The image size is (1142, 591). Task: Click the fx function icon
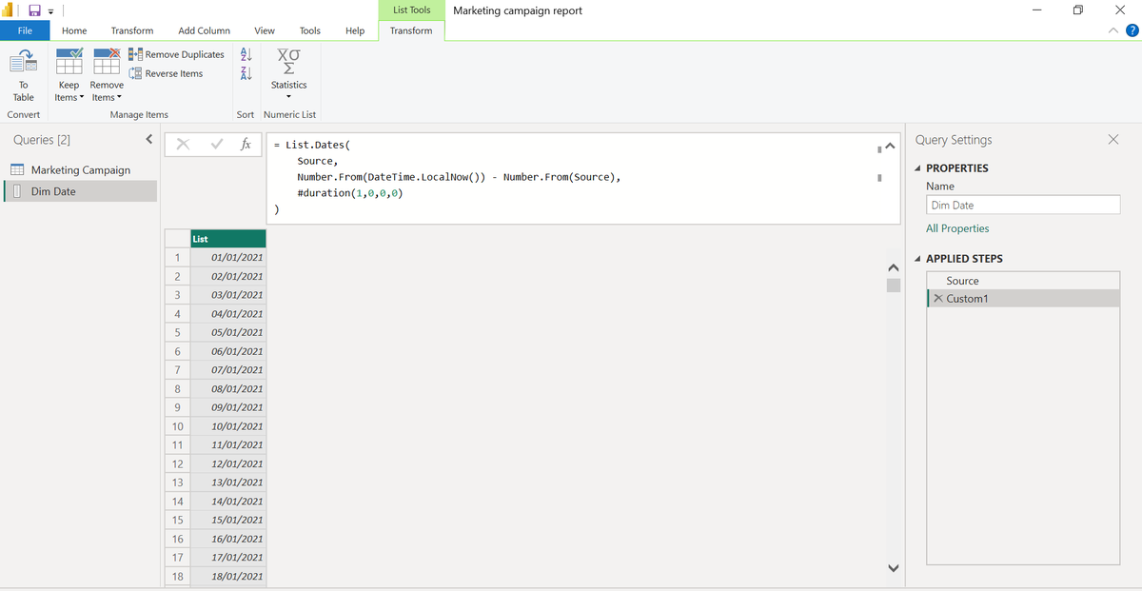click(x=246, y=145)
